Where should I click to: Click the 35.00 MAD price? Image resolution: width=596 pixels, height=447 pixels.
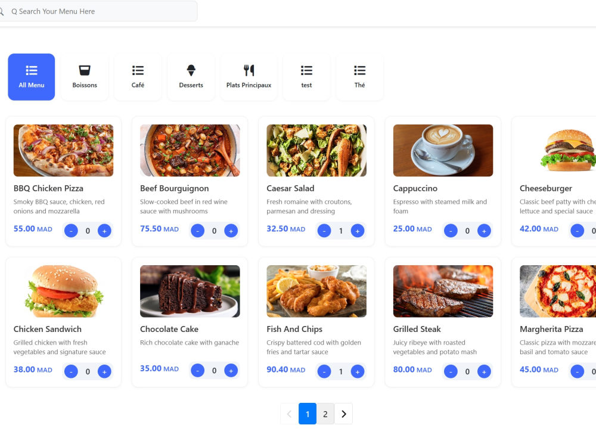(160, 368)
